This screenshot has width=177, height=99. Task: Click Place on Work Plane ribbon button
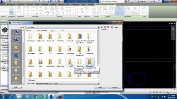coord(135,10)
